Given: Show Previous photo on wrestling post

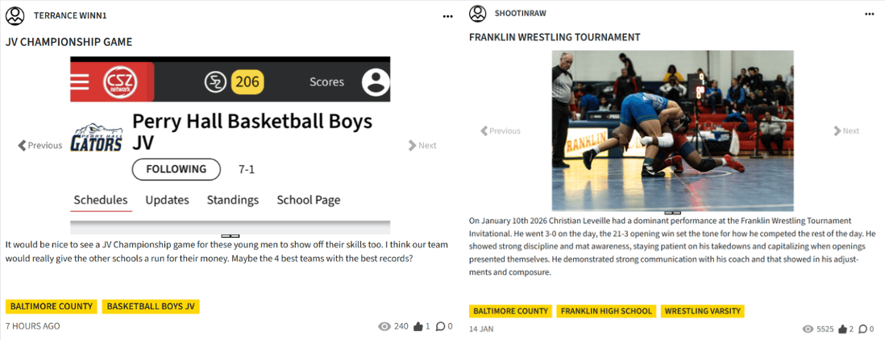Looking at the screenshot, I should pyautogui.click(x=501, y=131).
